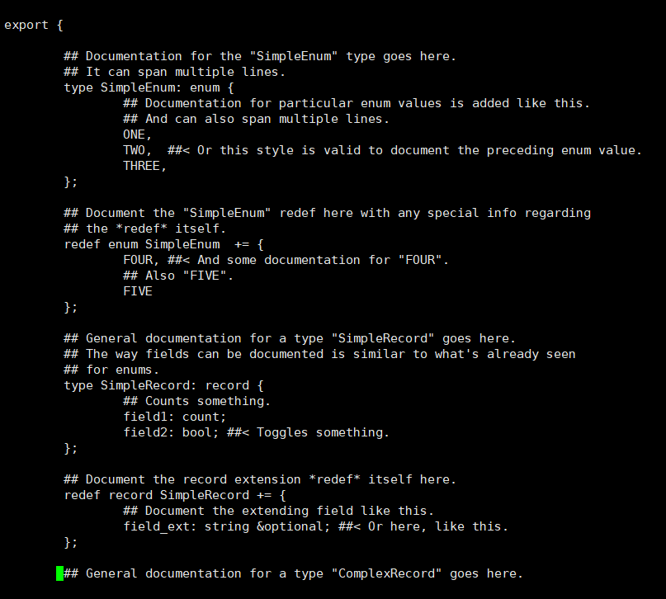Click the enum value THREE

[141, 166]
